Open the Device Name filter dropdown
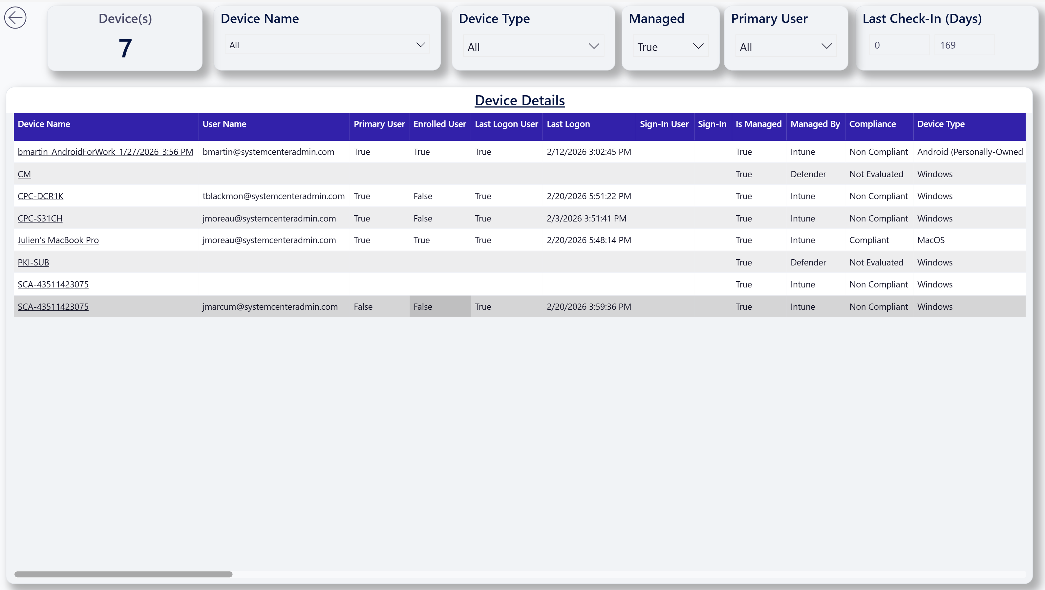 [x=327, y=45]
